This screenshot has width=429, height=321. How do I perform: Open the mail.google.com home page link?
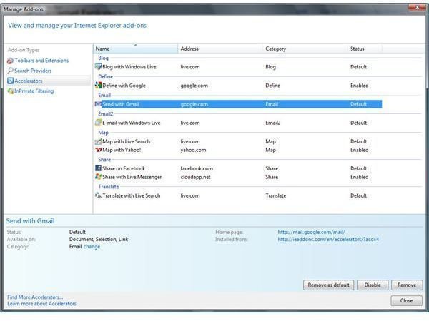coord(311,232)
